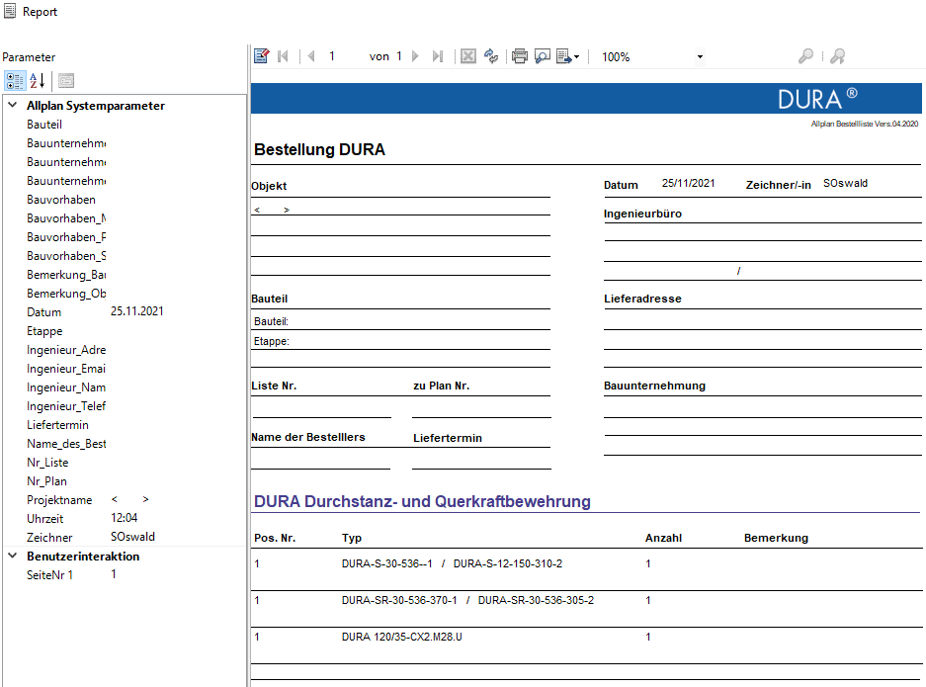926x687 pixels.
Task: Jump to last report page
Action: [437, 56]
